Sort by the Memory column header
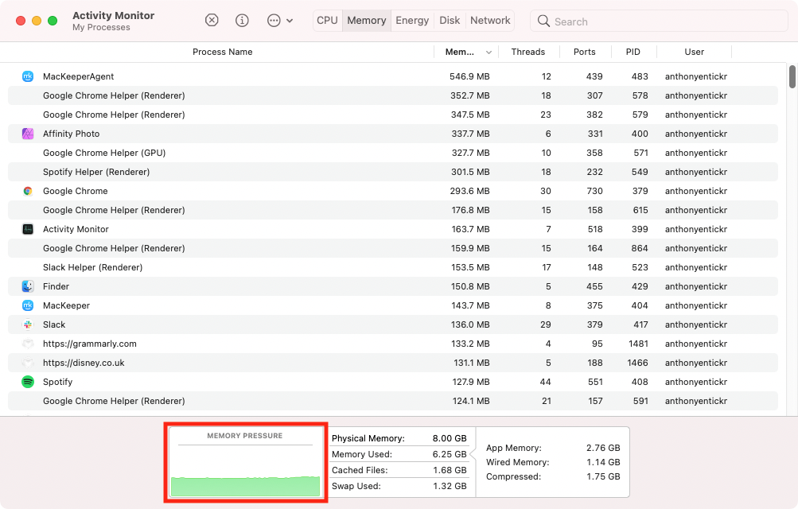Screen dimensions: 798x509 460,52
